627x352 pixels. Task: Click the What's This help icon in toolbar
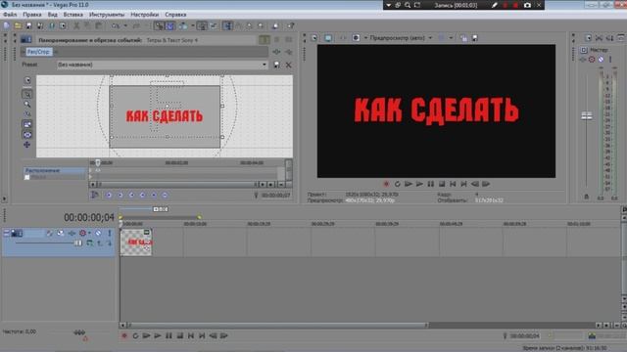(x=291, y=26)
